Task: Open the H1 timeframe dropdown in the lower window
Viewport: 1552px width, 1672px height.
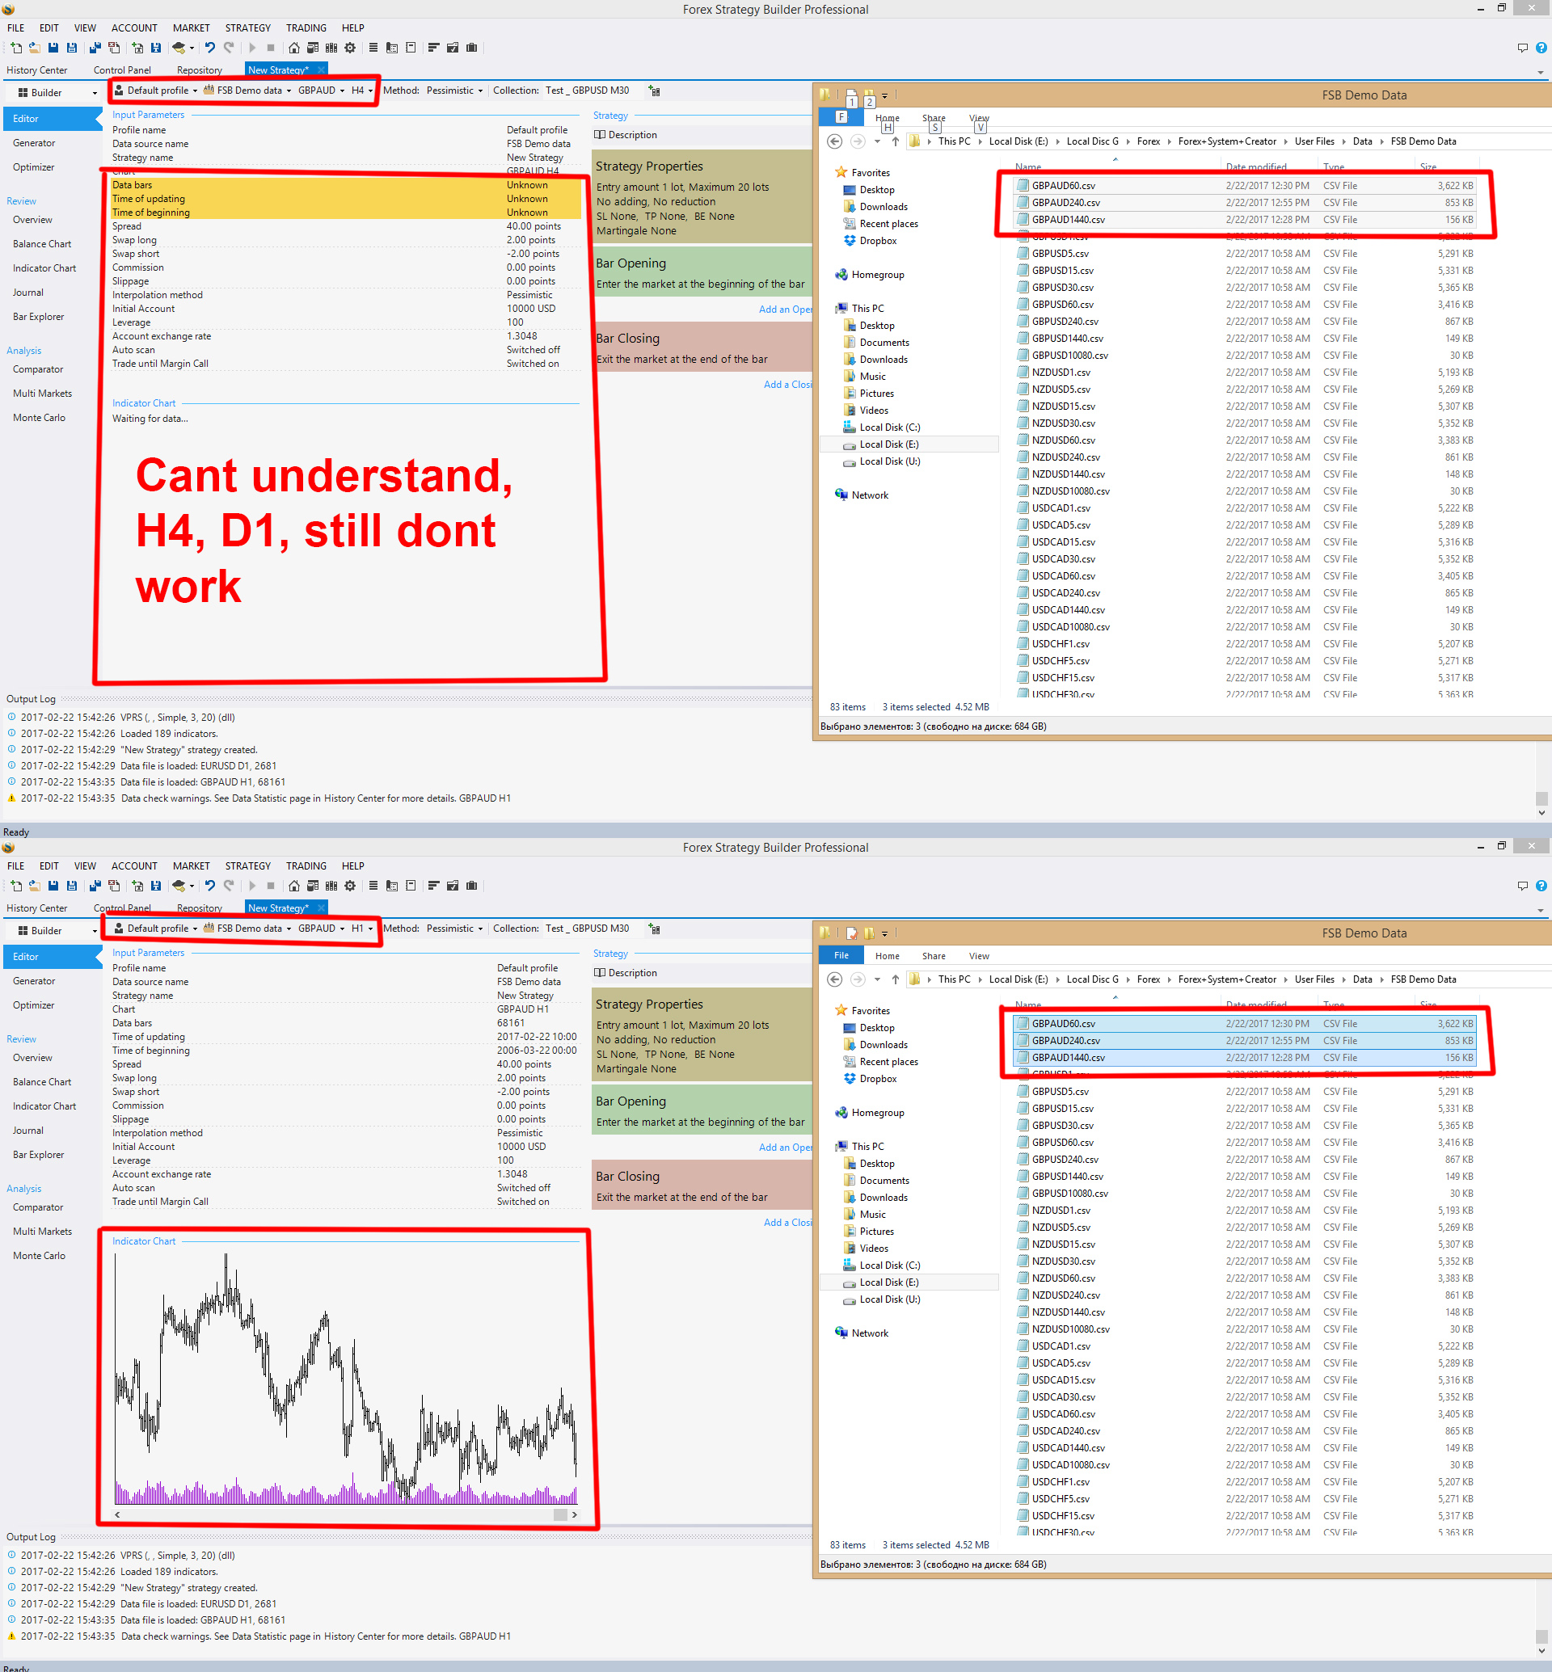Action: pyautogui.click(x=362, y=929)
